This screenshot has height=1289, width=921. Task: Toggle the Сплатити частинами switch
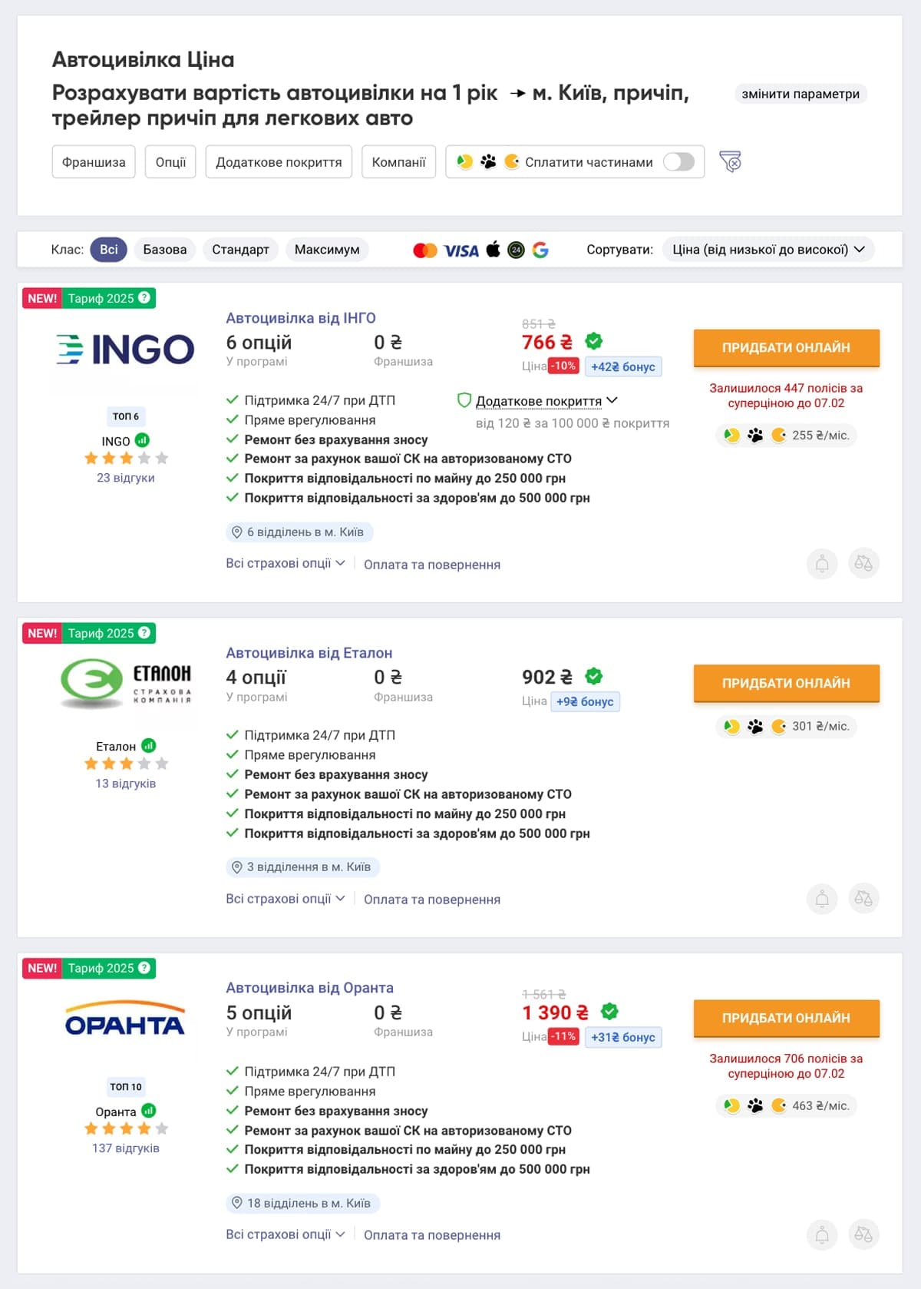(679, 162)
